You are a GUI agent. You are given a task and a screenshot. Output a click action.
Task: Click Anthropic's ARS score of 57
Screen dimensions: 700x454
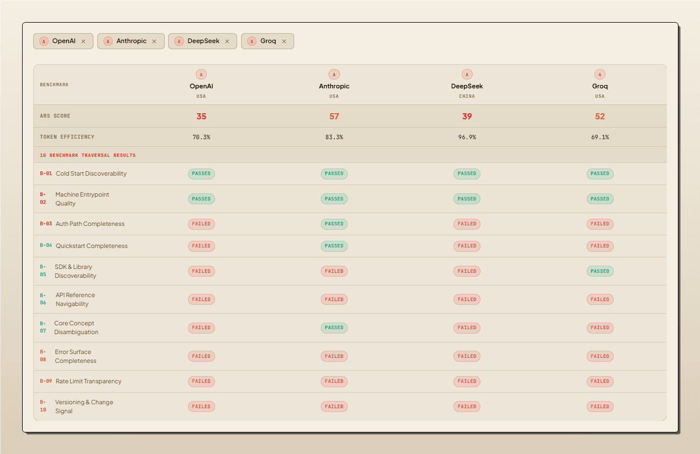coord(334,117)
